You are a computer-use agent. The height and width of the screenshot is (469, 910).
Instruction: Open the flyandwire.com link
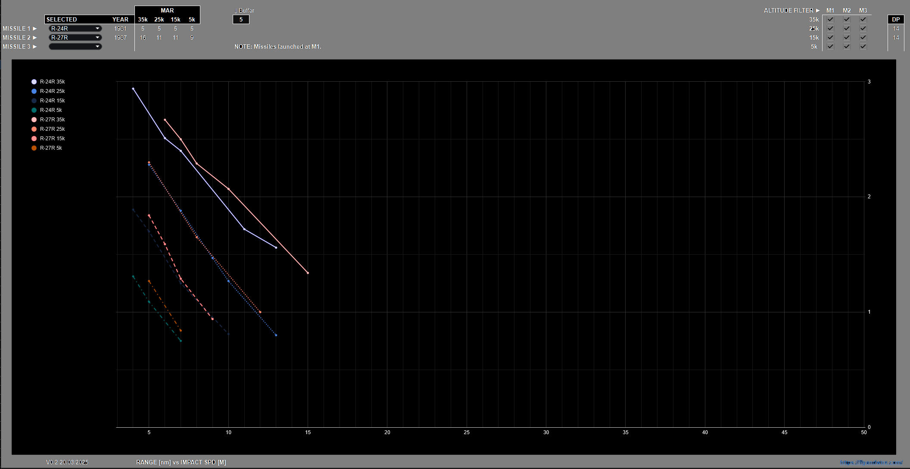(871, 462)
